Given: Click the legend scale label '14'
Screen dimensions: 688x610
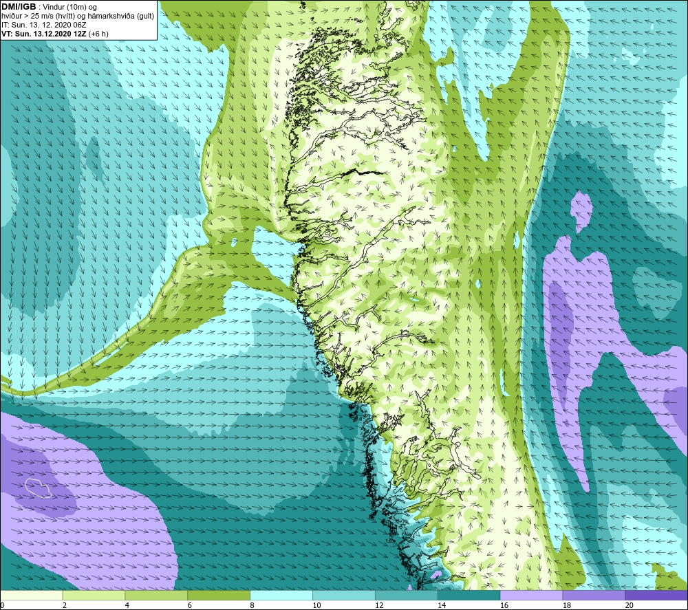Looking at the screenshot, I should click(x=442, y=605).
